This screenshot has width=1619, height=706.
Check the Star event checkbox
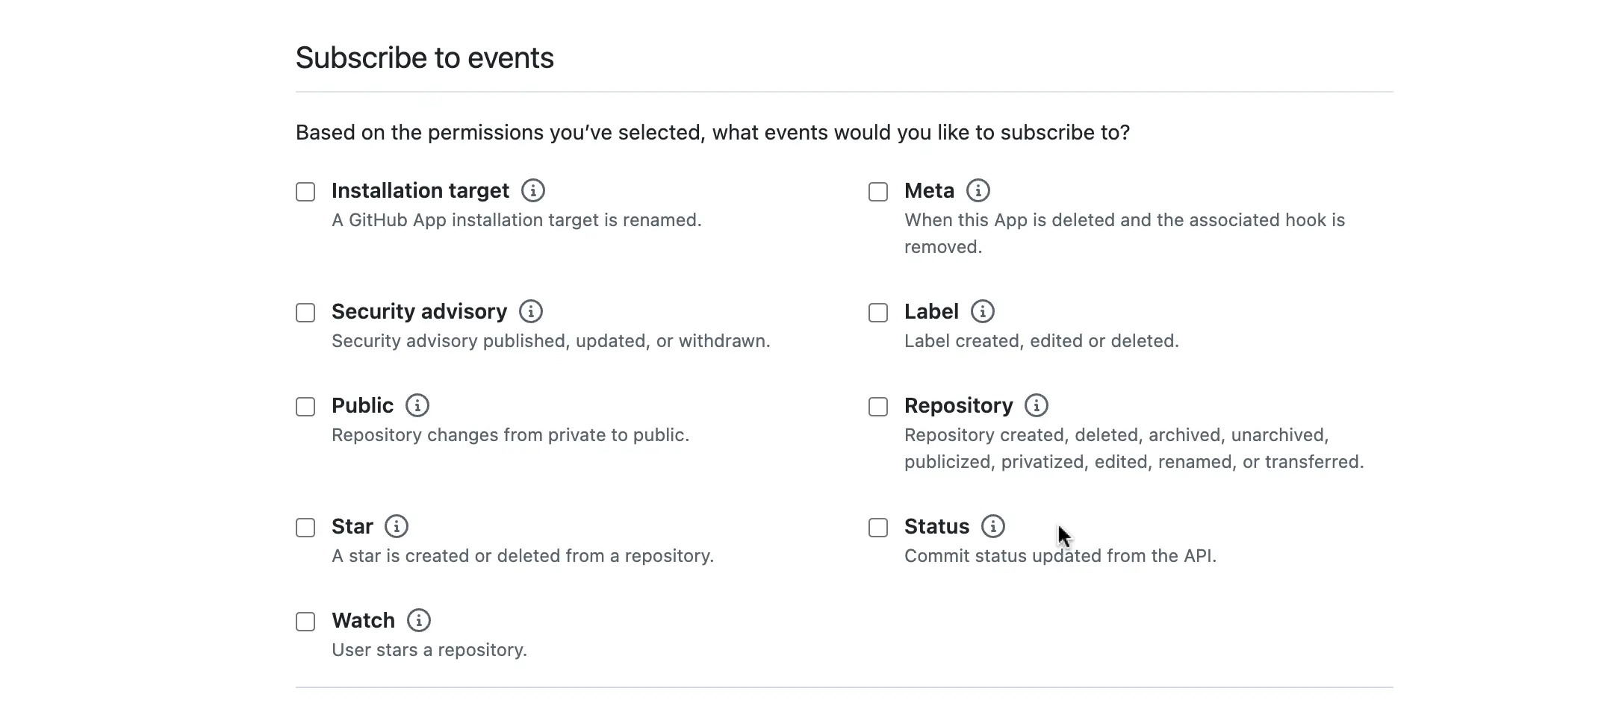305,528
